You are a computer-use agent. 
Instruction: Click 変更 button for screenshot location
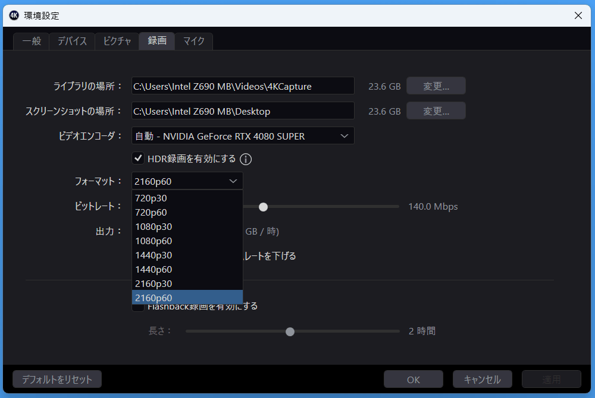coord(436,111)
